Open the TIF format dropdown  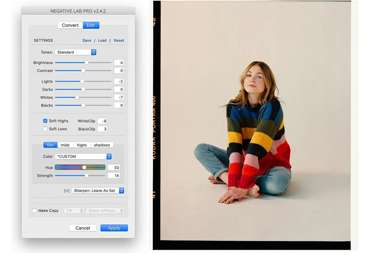coord(74,211)
